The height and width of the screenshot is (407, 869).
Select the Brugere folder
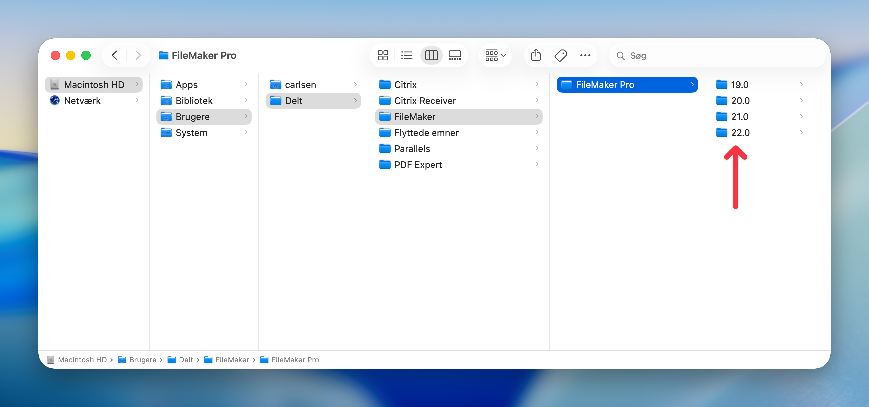point(204,117)
